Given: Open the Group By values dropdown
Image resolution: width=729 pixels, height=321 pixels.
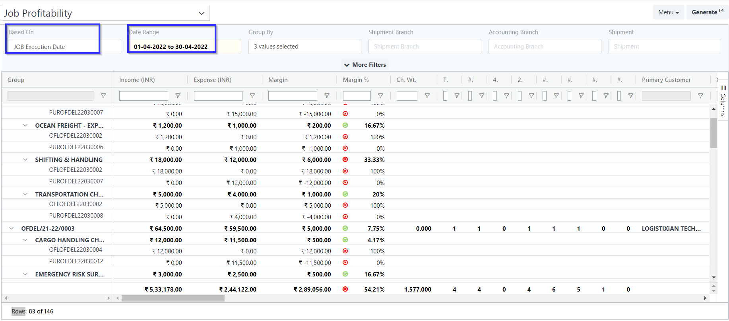Looking at the screenshot, I should 305,47.
